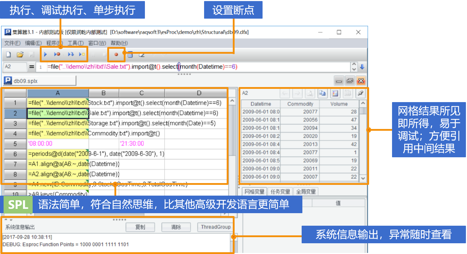This screenshot has height=254, width=467.
Task: Click the calculator icon in the toolbar
Action: [130, 55]
